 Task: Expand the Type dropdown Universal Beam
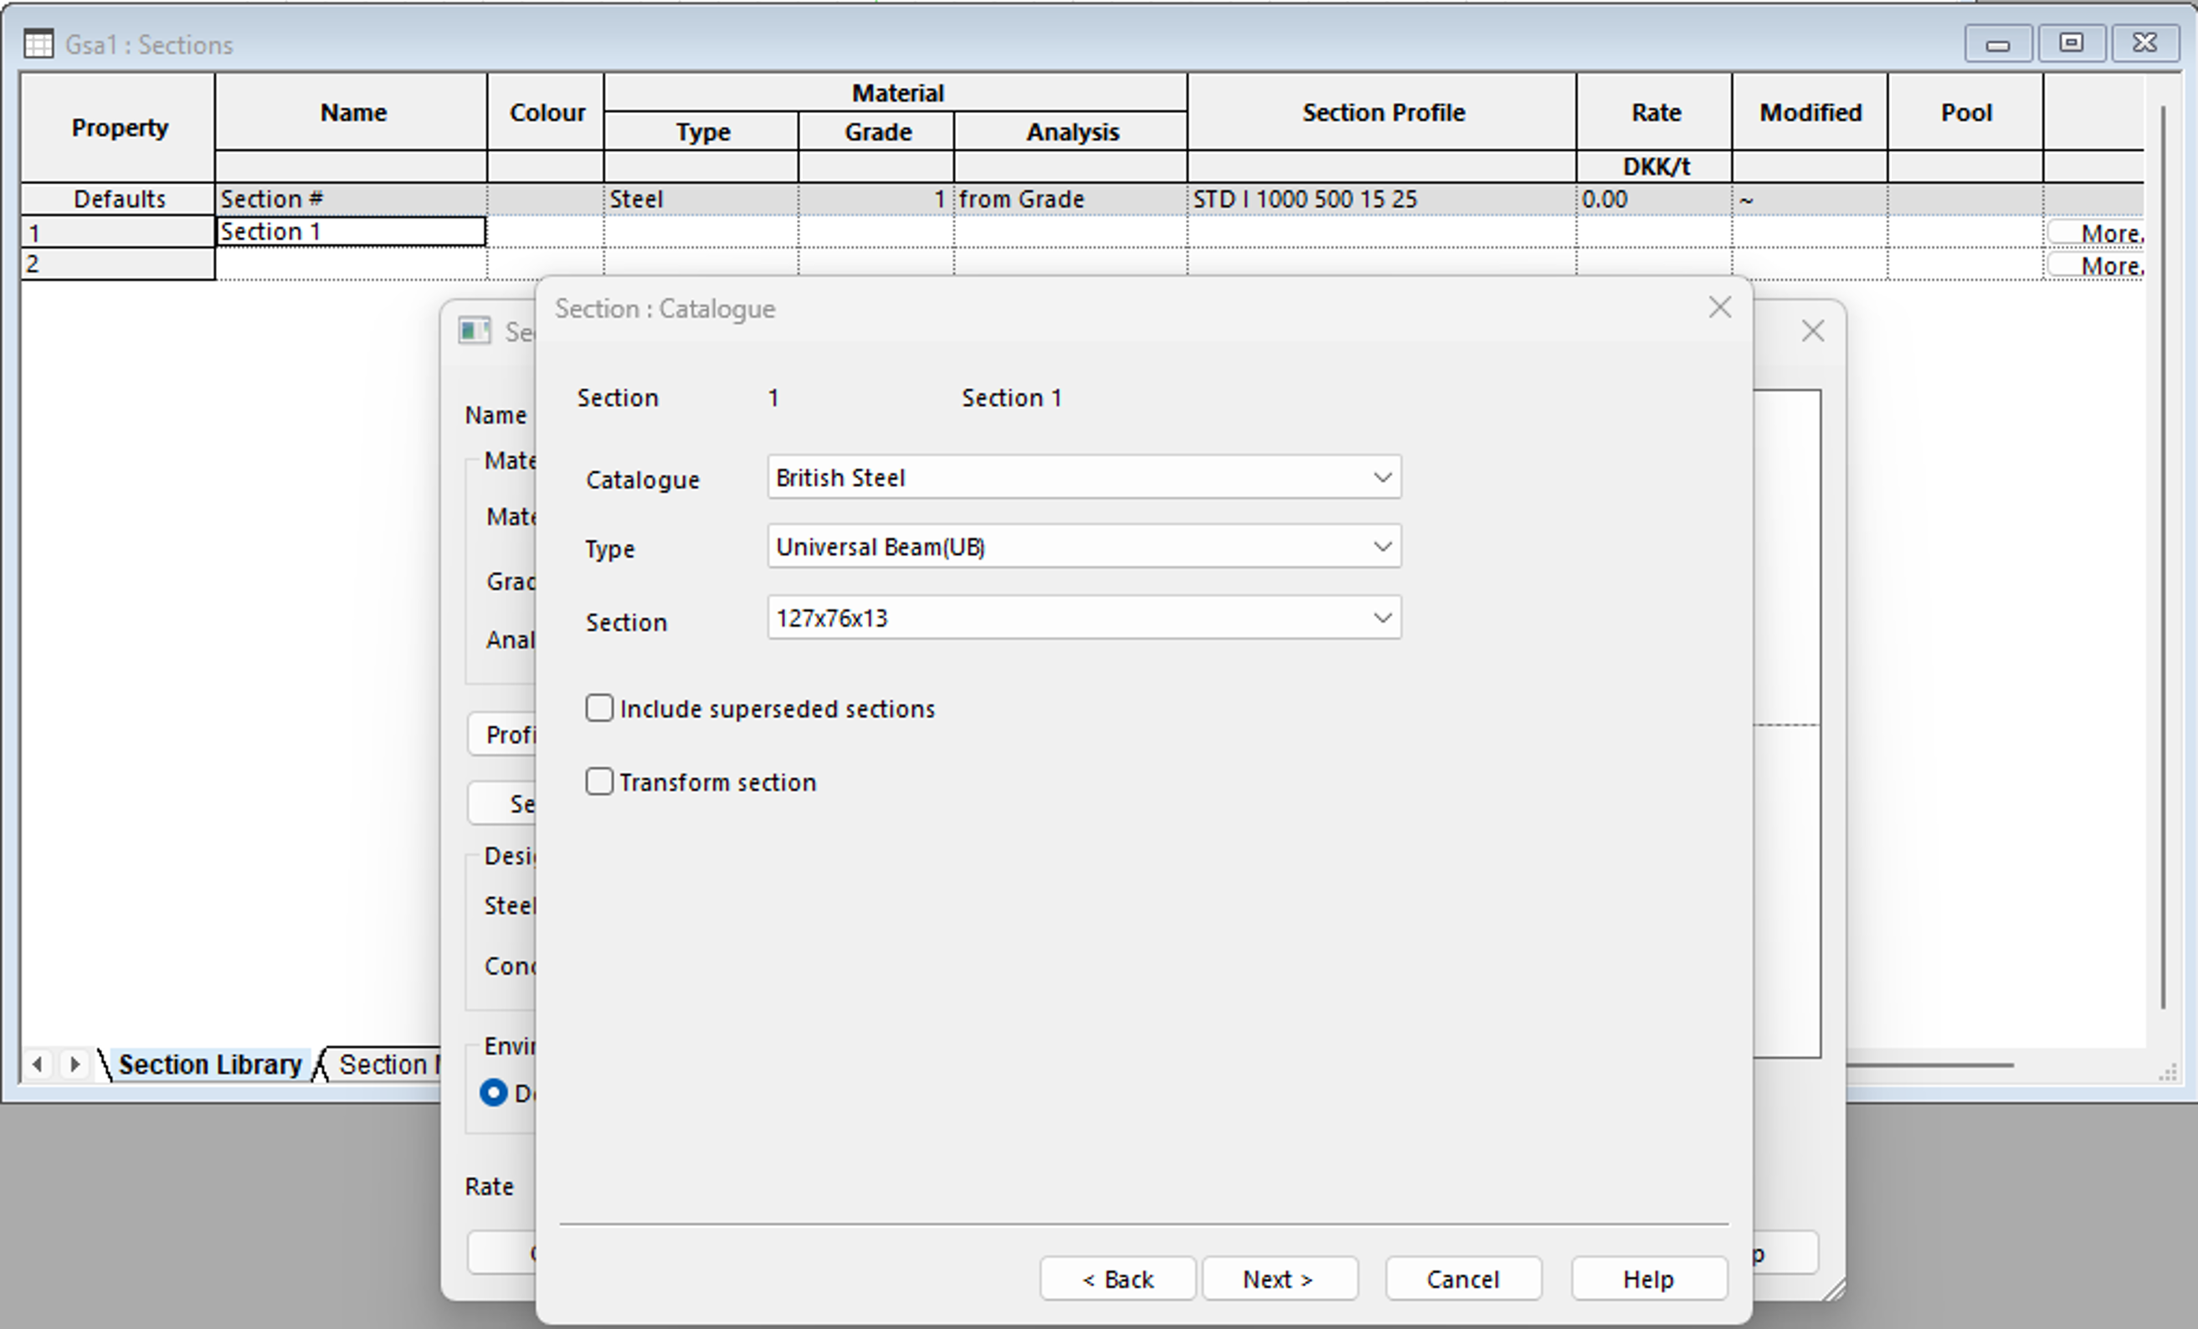tap(1083, 546)
